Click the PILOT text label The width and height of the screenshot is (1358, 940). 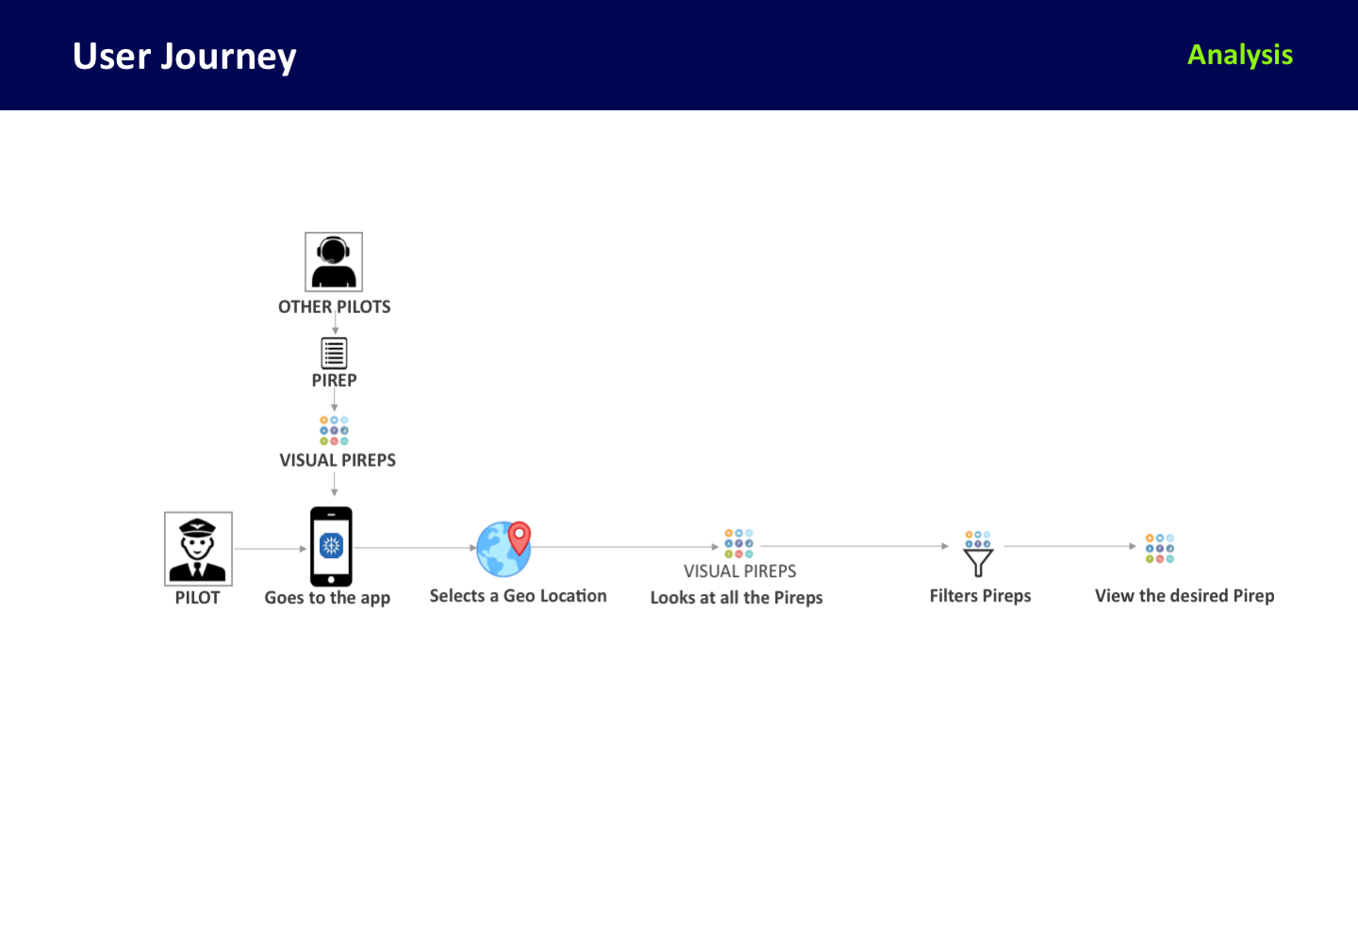pyautogui.click(x=197, y=598)
